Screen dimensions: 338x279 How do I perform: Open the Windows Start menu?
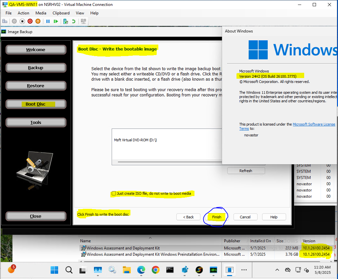click(x=54, y=270)
